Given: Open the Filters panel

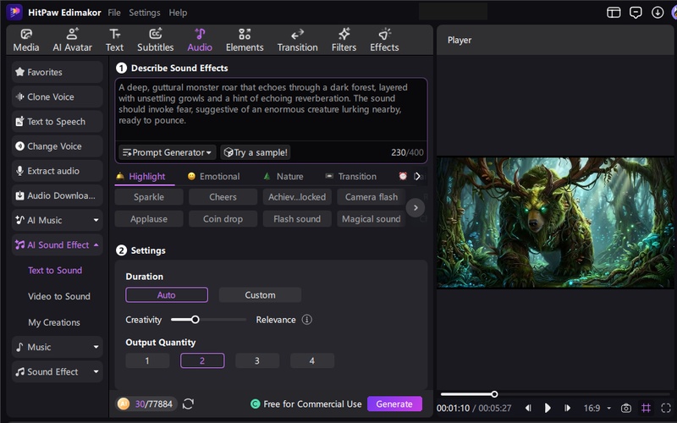Looking at the screenshot, I should pos(344,40).
